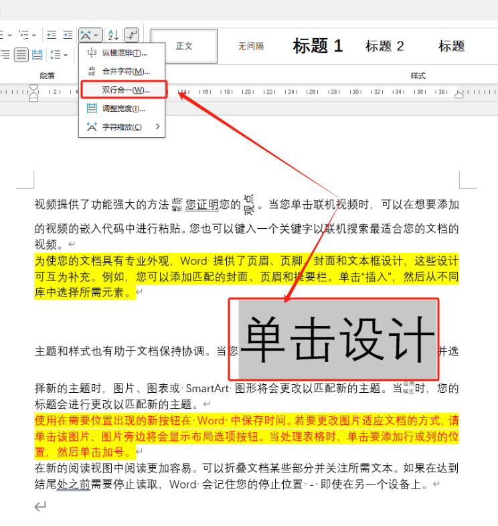Click the 样式 group label

pos(418,76)
